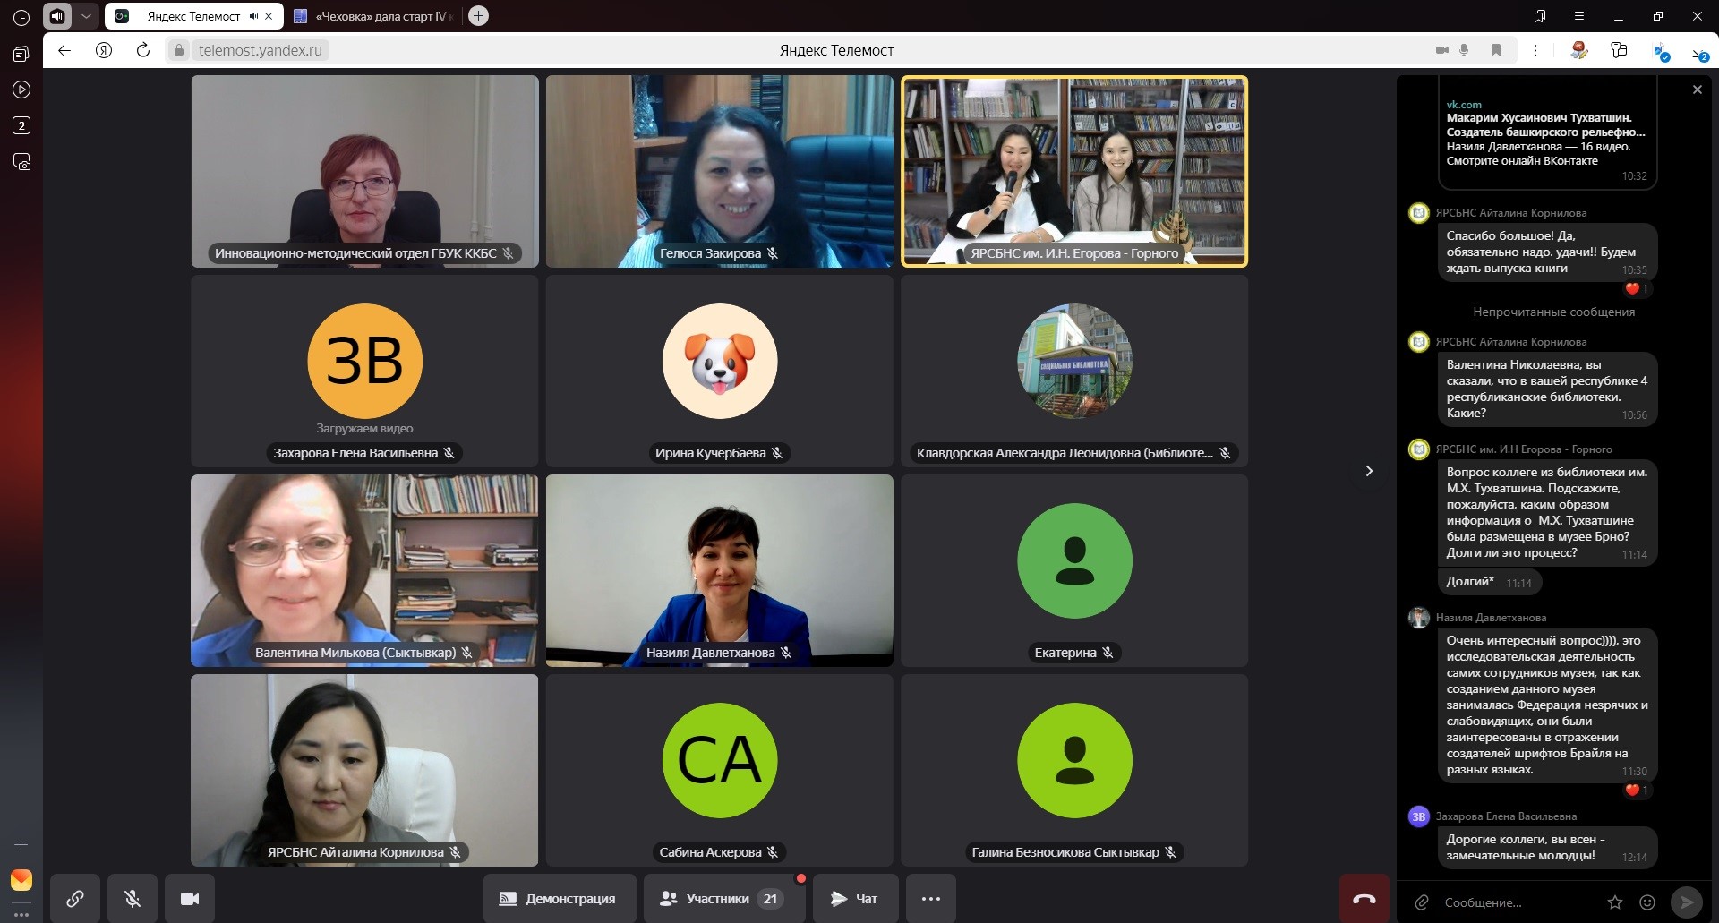Click the camera permission icon in address bar
1719x923 pixels.
pos(1442,50)
